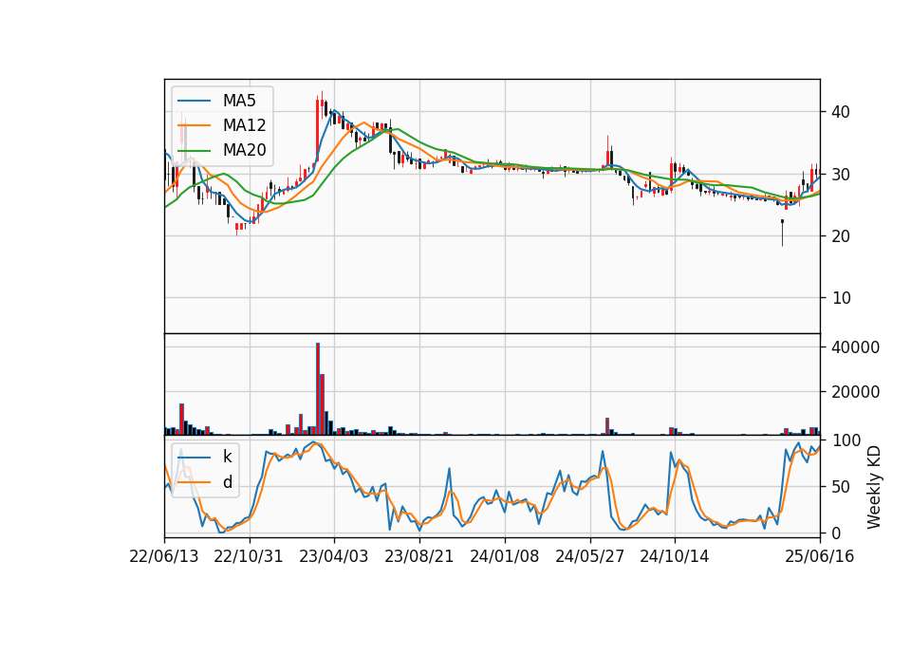Click the date label 24/10/14
911x655 pixels.
[675, 556]
